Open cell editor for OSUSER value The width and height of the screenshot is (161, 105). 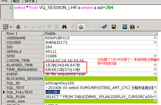[155, 42]
